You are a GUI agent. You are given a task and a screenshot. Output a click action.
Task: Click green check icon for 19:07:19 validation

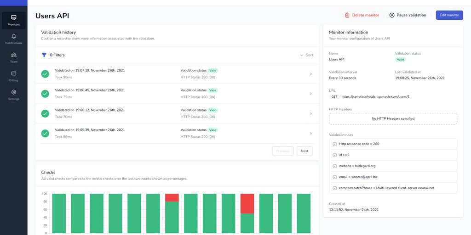[45, 74]
